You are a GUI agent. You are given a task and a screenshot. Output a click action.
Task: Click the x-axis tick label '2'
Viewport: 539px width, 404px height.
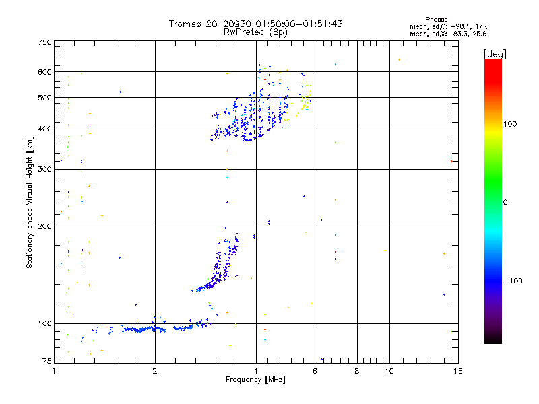(x=155, y=371)
